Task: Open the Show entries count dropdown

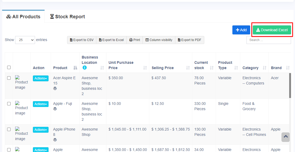Action: (25, 40)
